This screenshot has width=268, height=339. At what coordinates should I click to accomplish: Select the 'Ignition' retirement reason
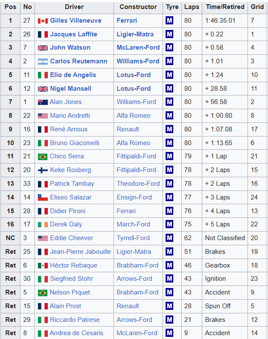pyautogui.click(x=216, y=279)
